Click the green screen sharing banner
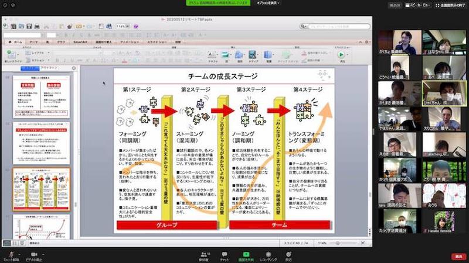Image resolution: width=469 pixels, height=263 pixels. click(x=218, y=3)
